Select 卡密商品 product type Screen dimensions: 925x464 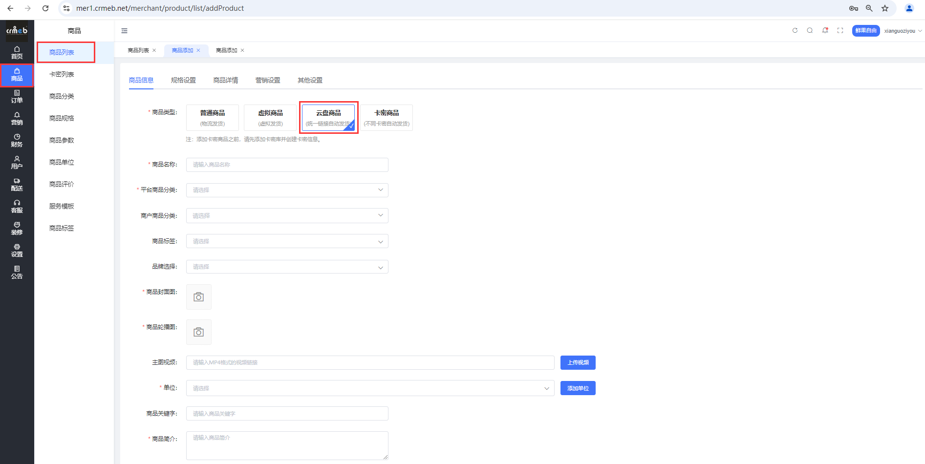(x=387, y=118)
